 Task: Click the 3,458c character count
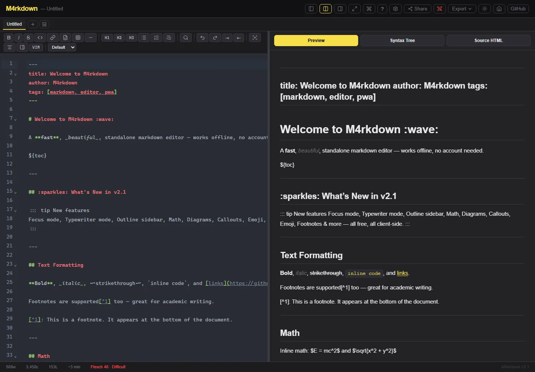point(32,367)
